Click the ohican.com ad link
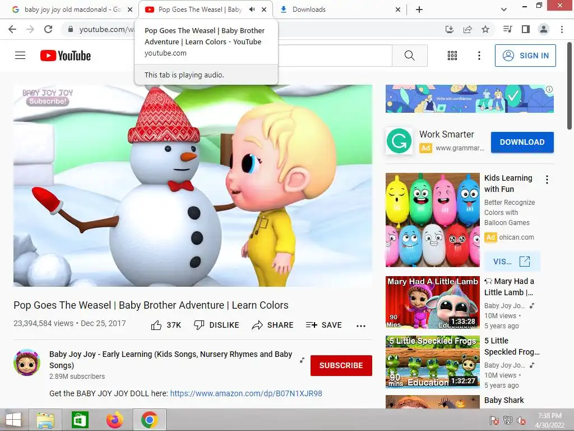This screenshot has width=574, height=431. click(x=516, y=237)
